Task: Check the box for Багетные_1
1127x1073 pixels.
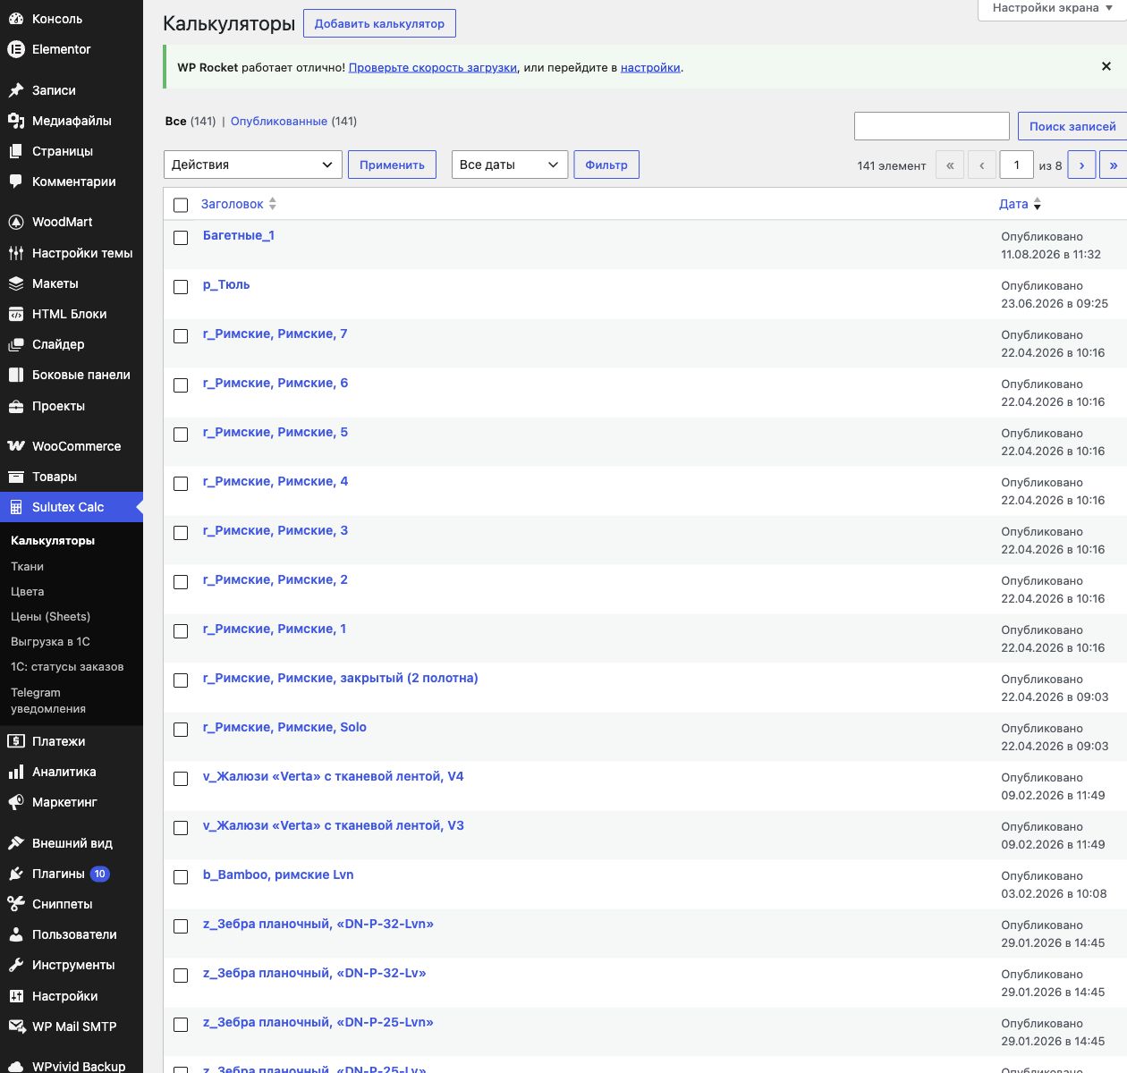Action: point(181,238)
